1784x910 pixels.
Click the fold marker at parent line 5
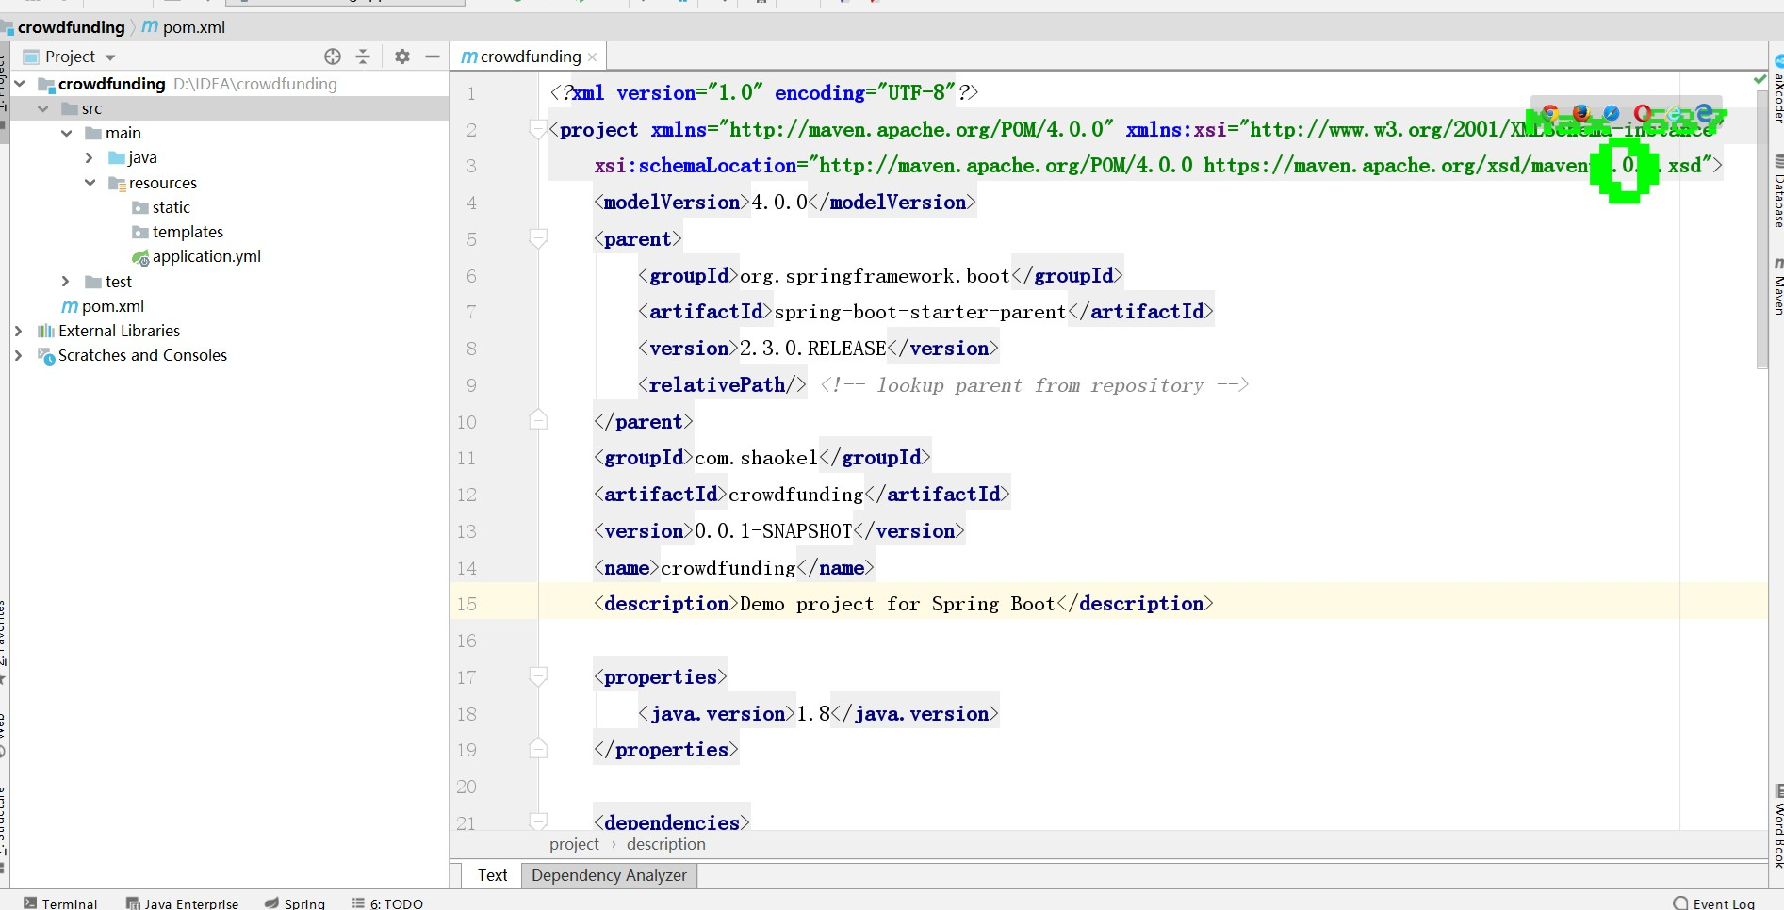click(x=538, y=238)
